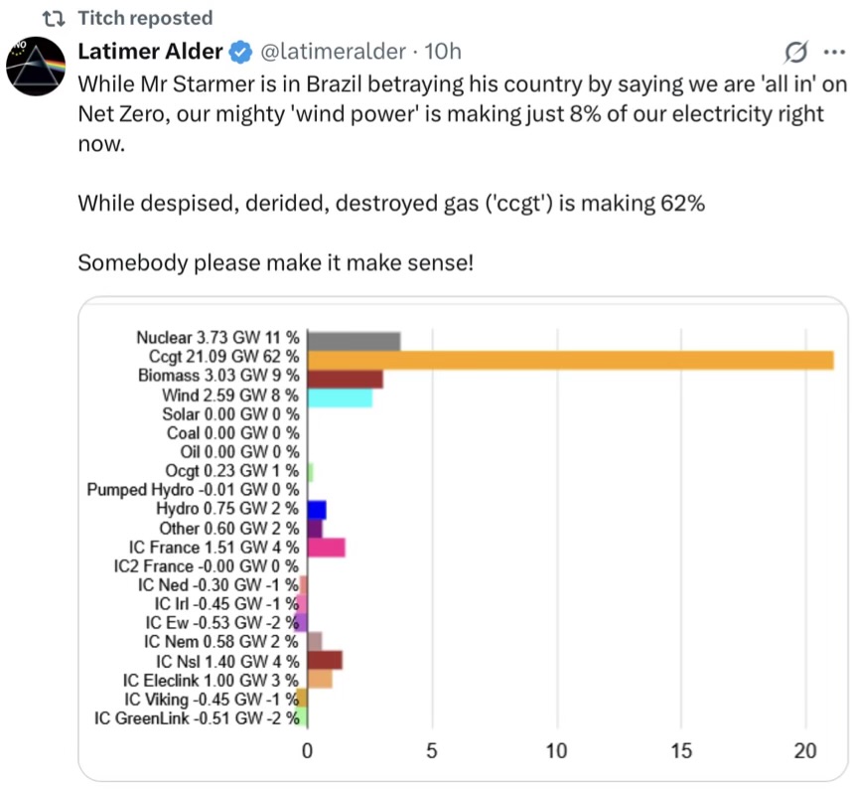The height and width of the screenshot is (789, 856).
Task: Click the dark red Biomass bar
Action: point(345,379)
